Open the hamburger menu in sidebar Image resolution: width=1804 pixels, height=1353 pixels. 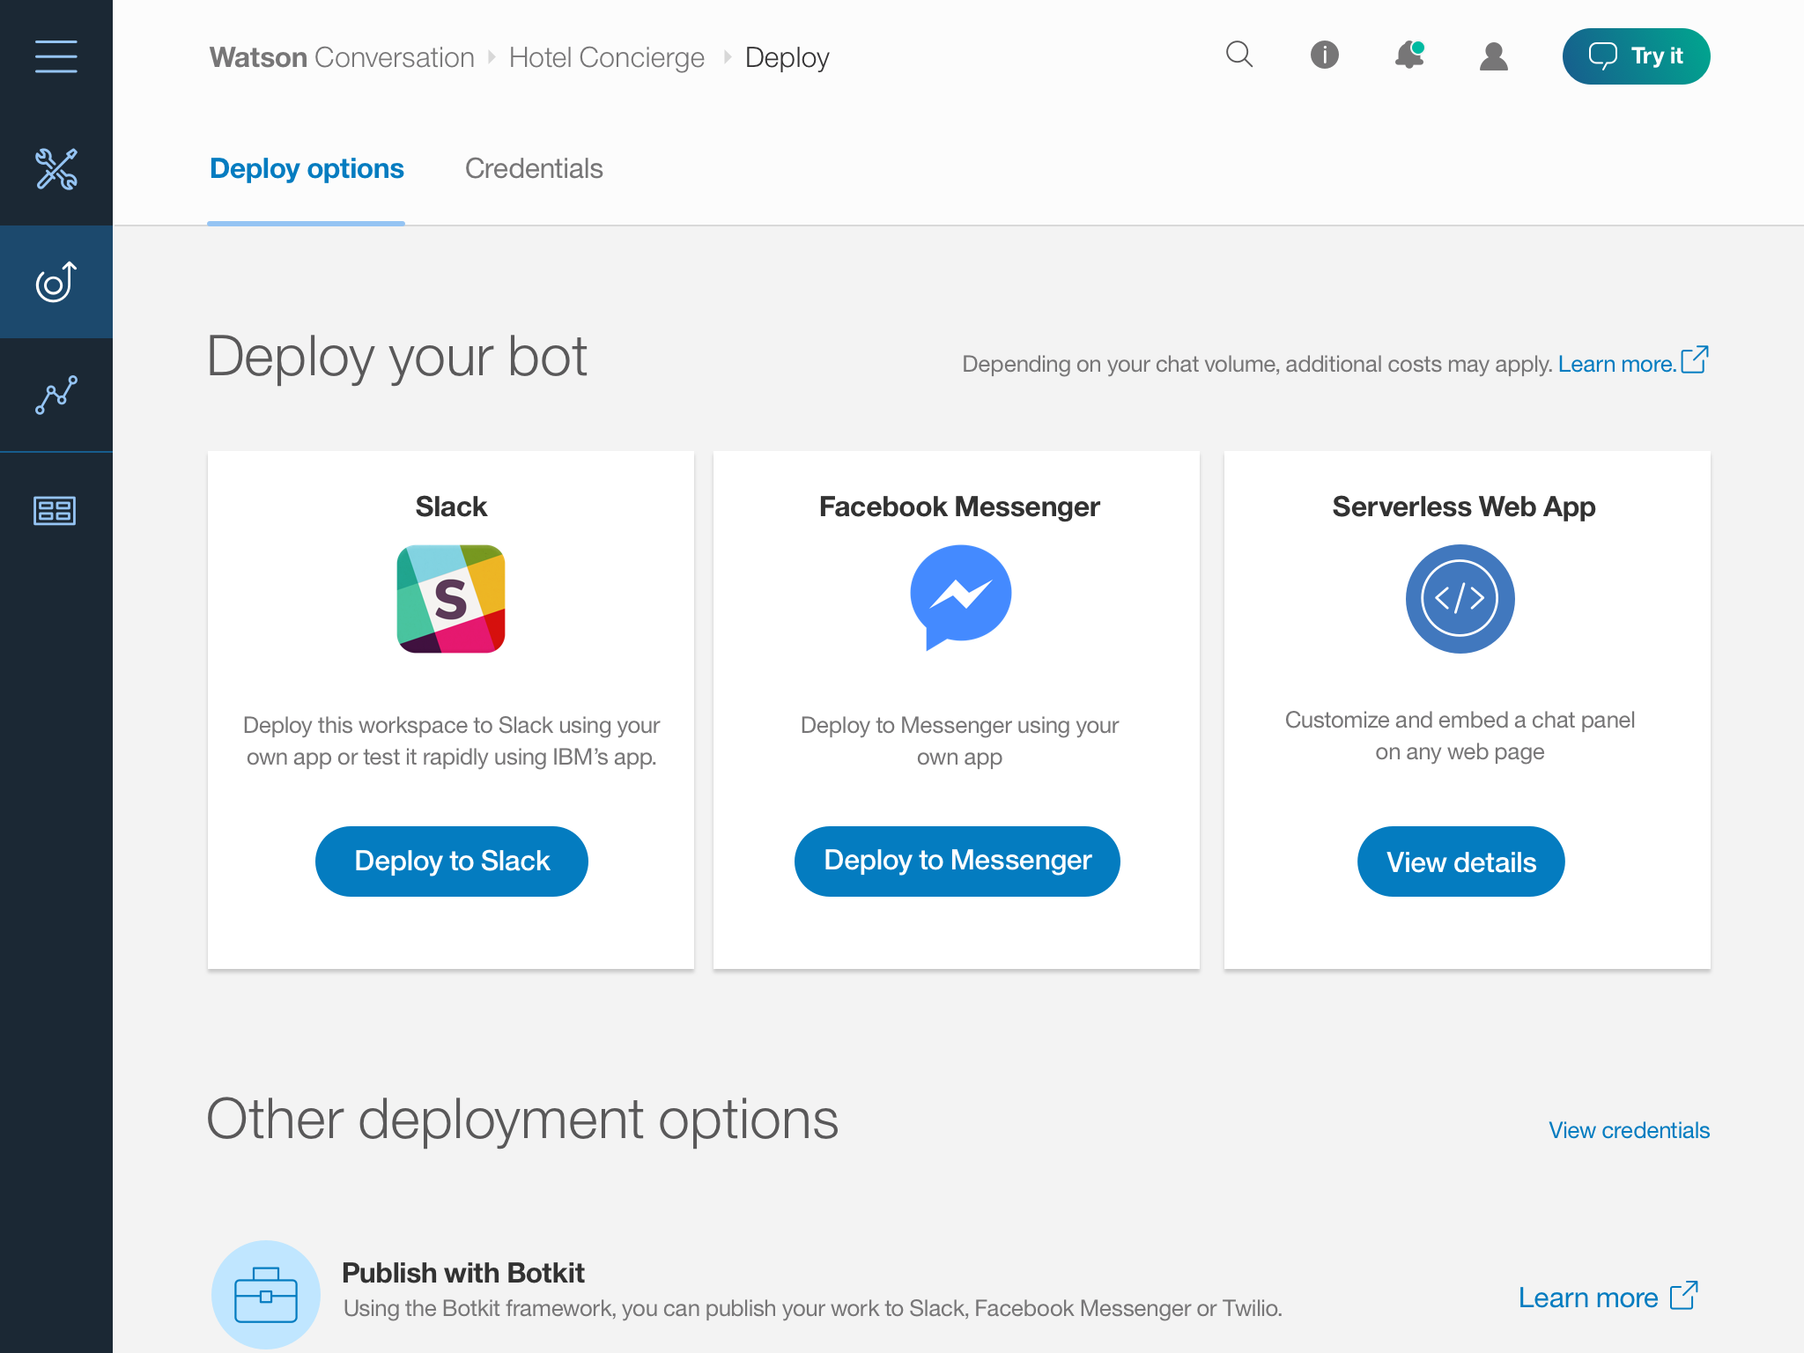click(55, 56)
